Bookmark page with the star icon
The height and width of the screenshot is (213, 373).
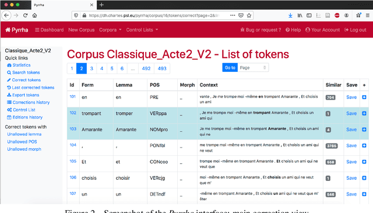(x=249, y=16)
